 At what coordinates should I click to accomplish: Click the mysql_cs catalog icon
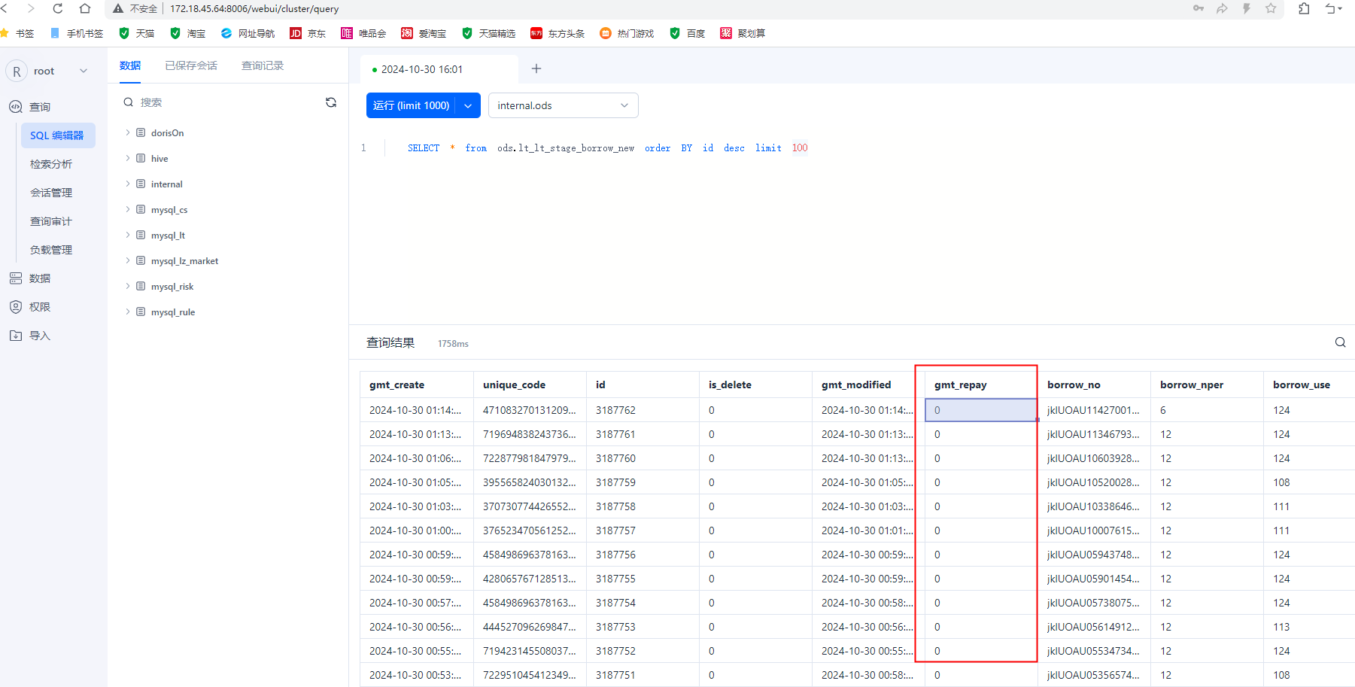[x=141, y=209]
